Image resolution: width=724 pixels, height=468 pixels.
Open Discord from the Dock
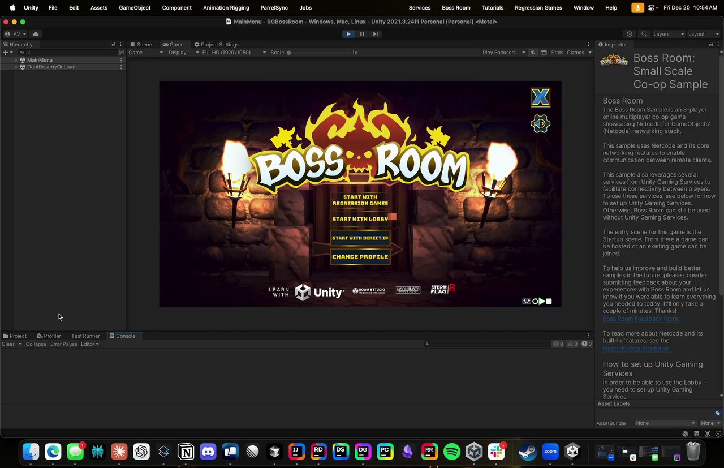coord(208,451)
